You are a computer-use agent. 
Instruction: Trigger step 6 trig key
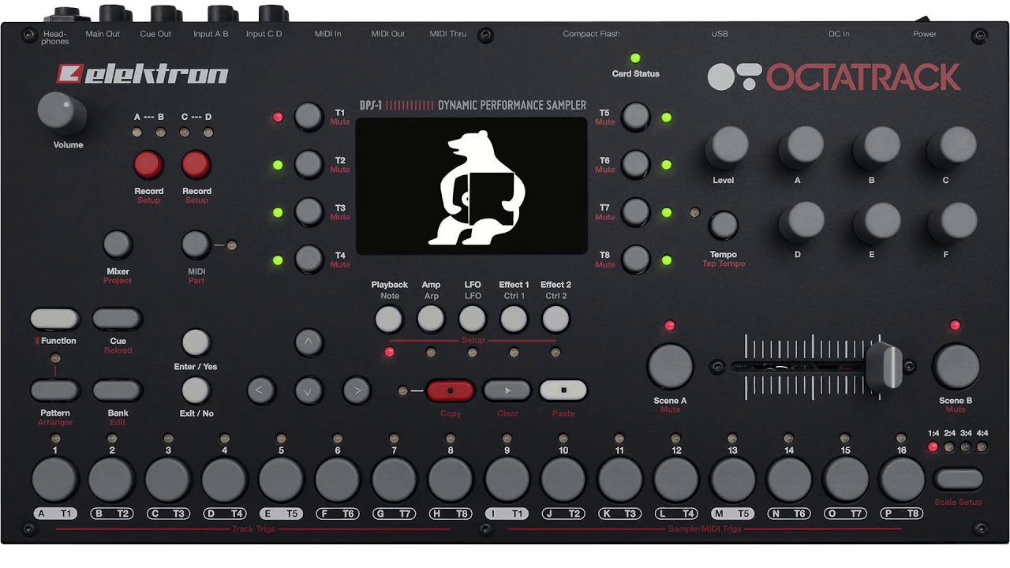click(338, 480)
